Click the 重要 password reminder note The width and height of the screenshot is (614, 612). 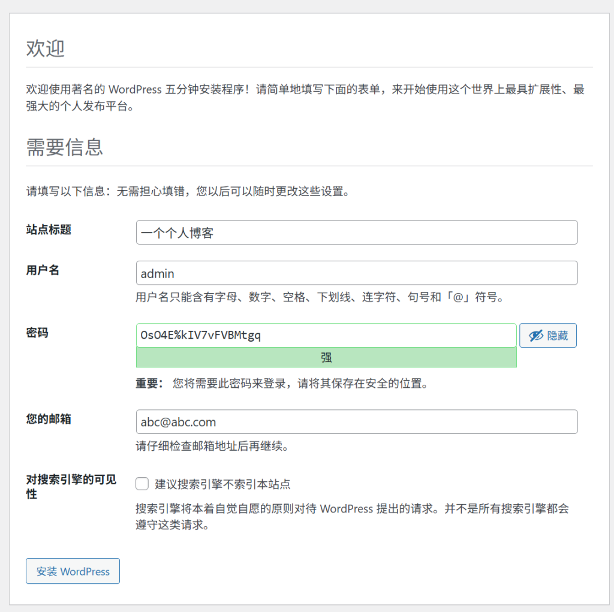(x=281, y=384)
